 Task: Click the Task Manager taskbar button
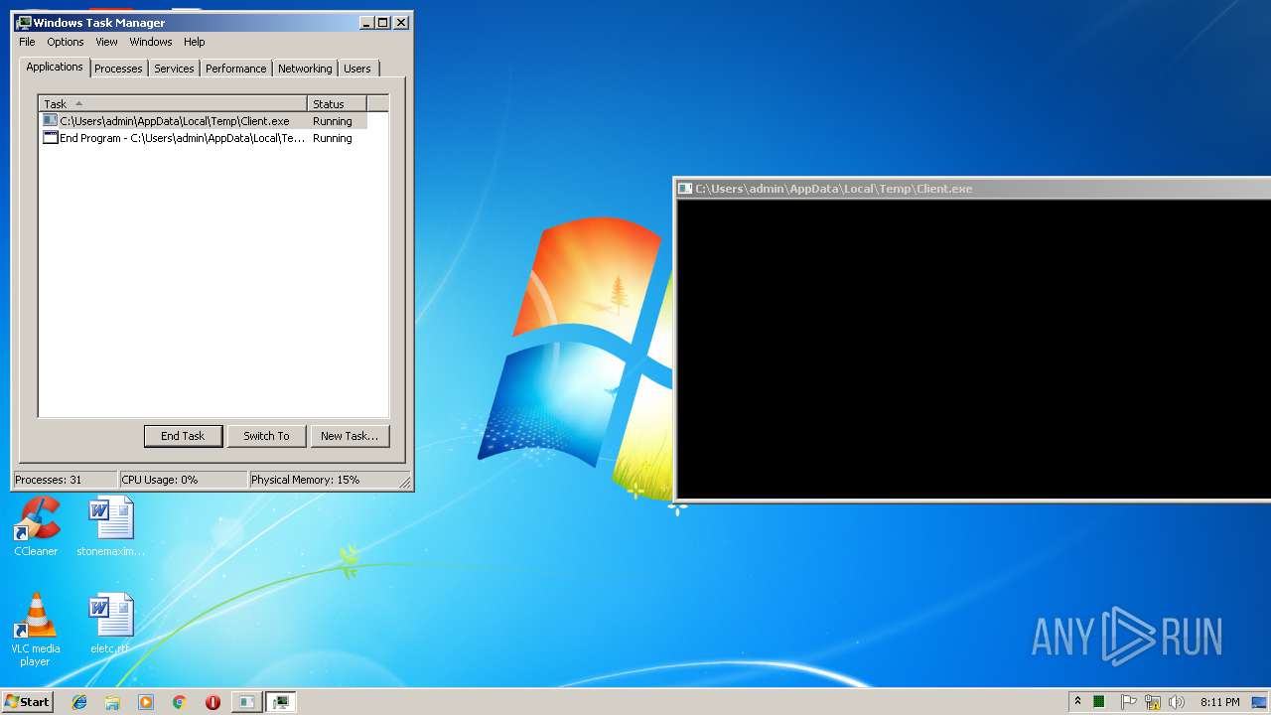pyautogui.click(x=281, y=702)
